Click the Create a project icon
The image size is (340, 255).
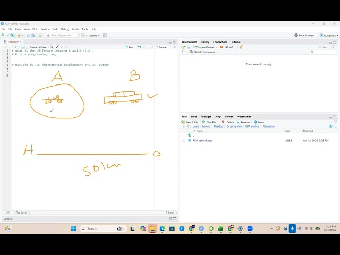(x=12, y=35)
